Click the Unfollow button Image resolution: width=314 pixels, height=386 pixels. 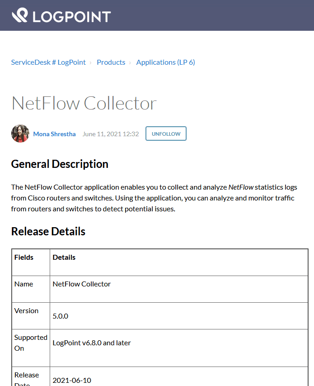pos(166,134)
